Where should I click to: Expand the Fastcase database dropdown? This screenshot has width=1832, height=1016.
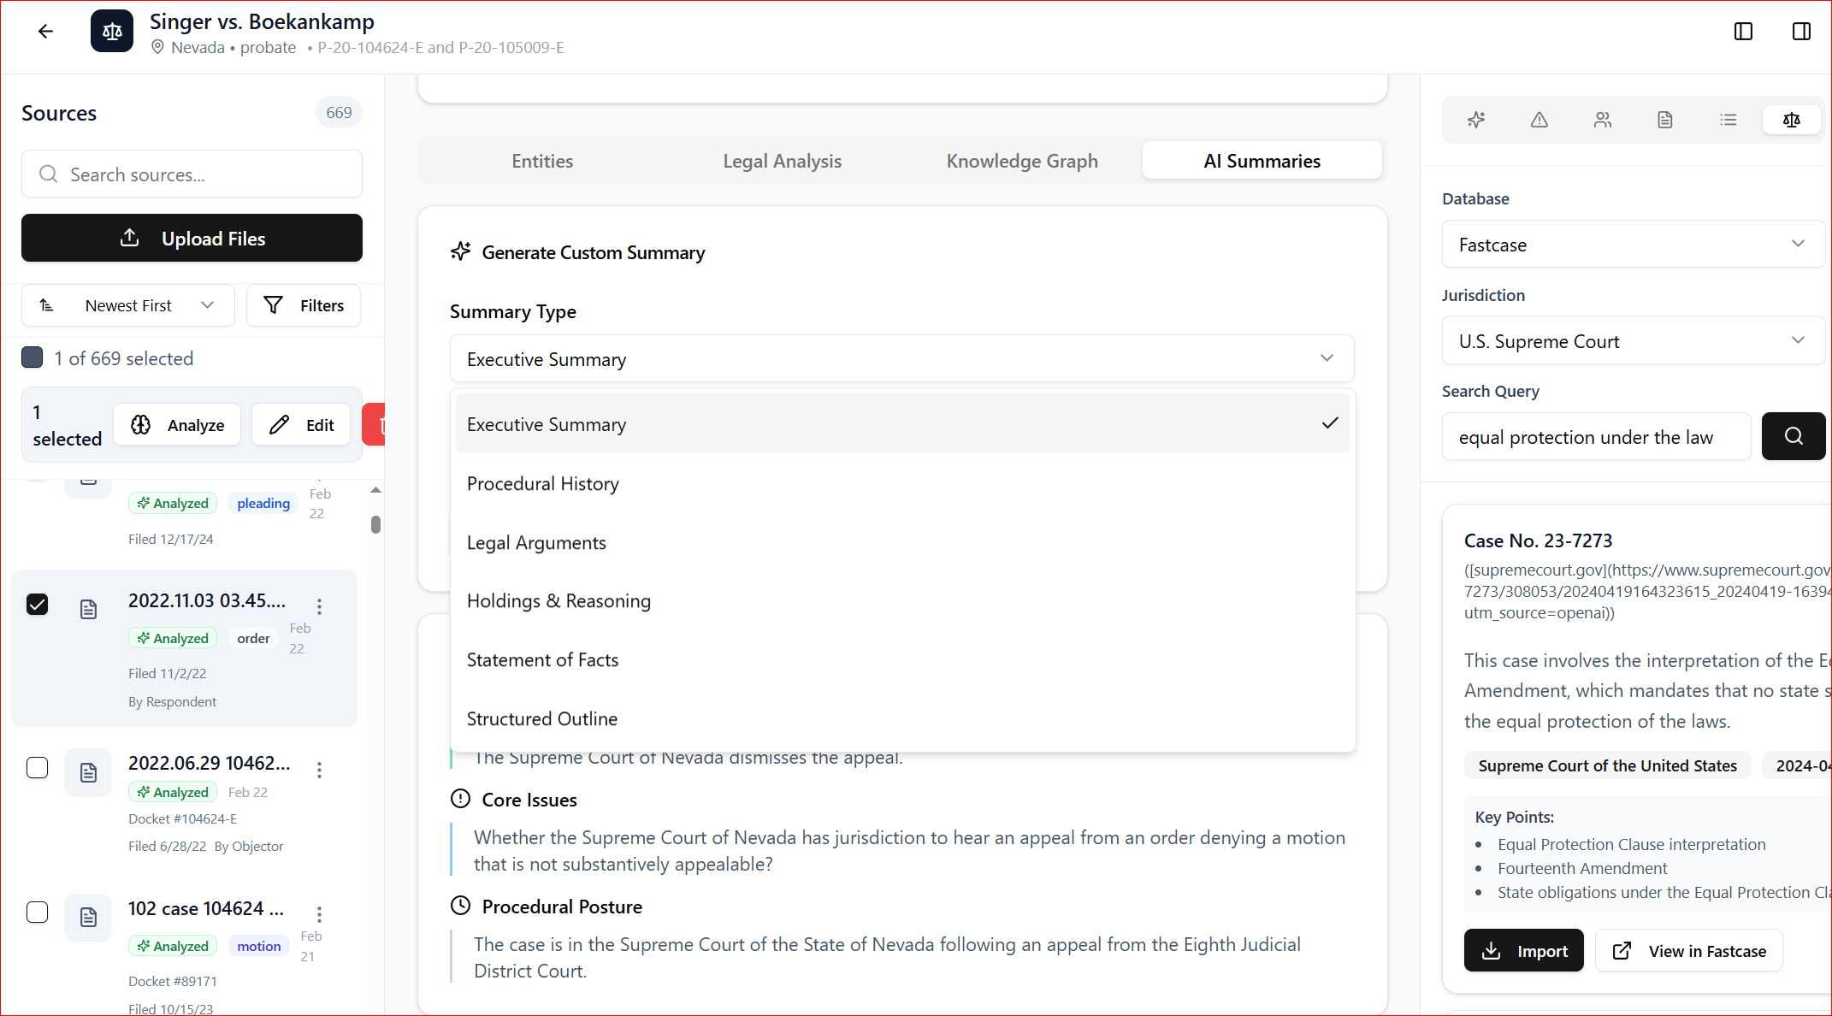[x=1632, y=245]
